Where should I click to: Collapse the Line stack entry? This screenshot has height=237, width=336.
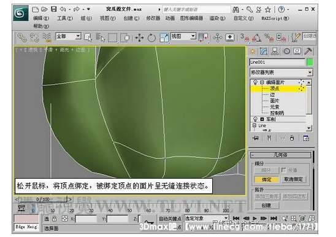click(254, 125)
